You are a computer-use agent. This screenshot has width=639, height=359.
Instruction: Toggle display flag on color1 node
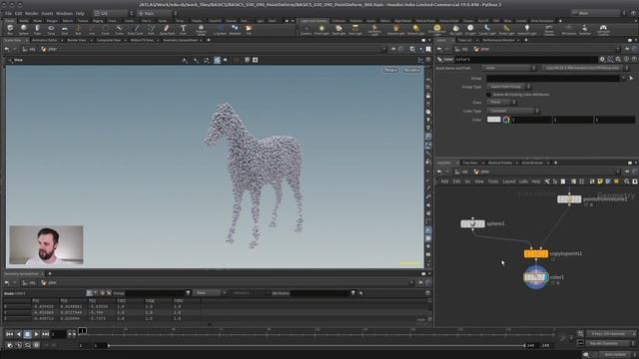pyautogui.click(x=545, y=277)
